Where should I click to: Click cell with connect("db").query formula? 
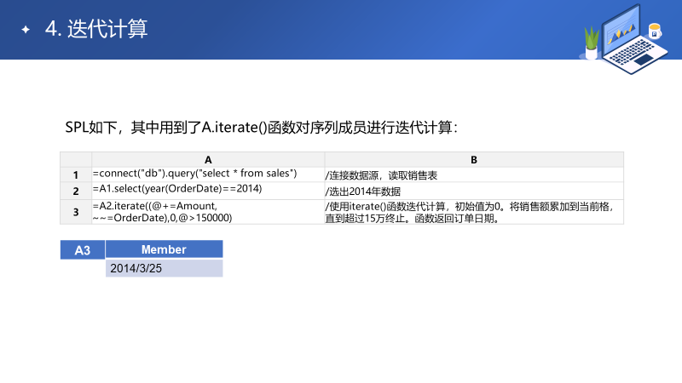click(208, 174)
